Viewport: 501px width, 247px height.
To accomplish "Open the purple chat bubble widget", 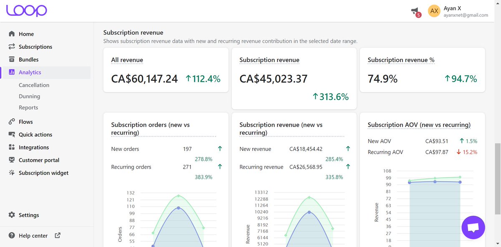I will (473, 227).
